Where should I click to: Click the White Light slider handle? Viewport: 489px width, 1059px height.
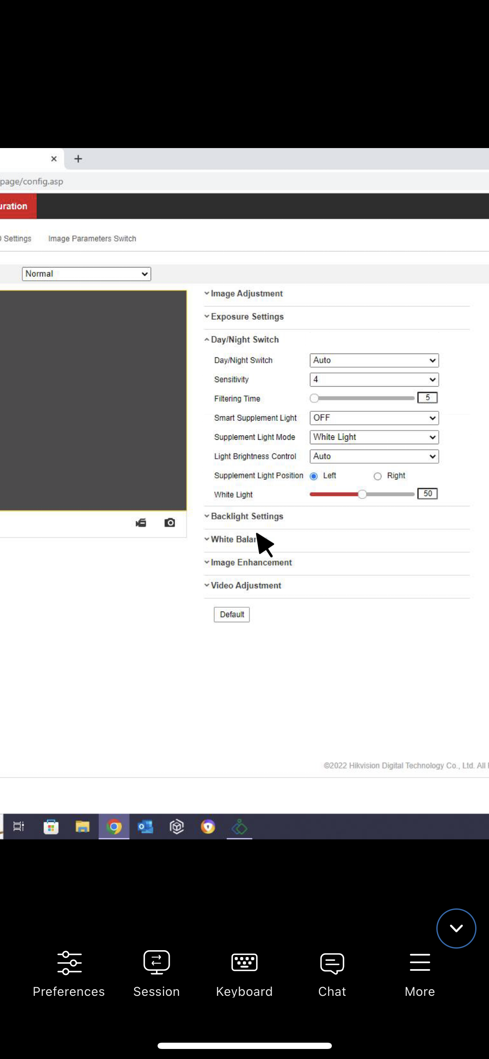[362, 494]
